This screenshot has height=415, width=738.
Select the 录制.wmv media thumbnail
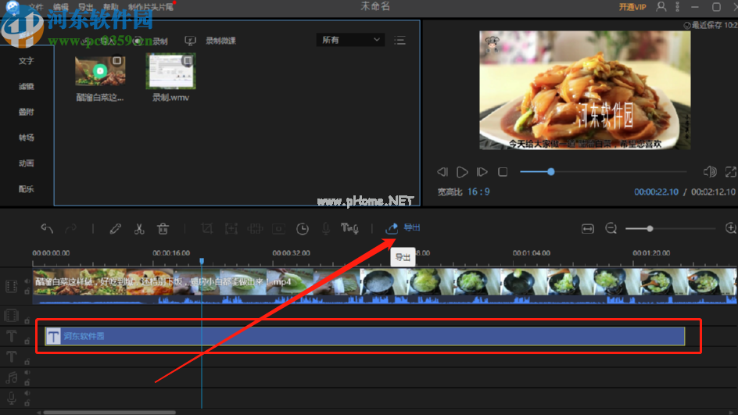point(171,71)
